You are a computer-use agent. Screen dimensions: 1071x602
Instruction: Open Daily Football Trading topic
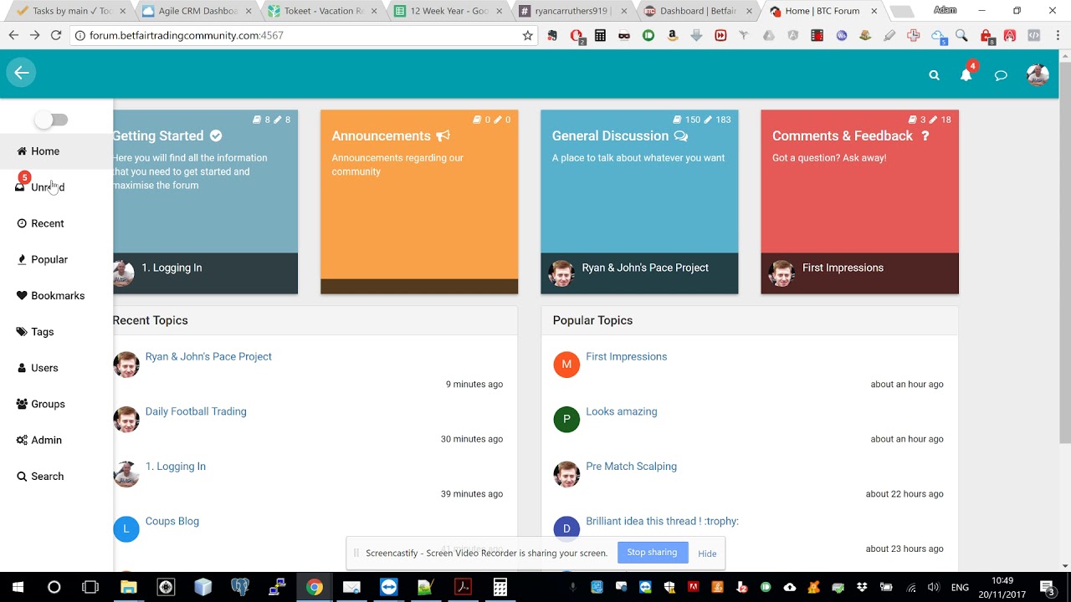[x=196, y=411]
